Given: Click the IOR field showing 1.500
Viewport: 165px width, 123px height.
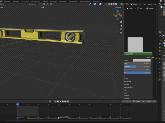Looking at the screenshot, I should 137,70.
